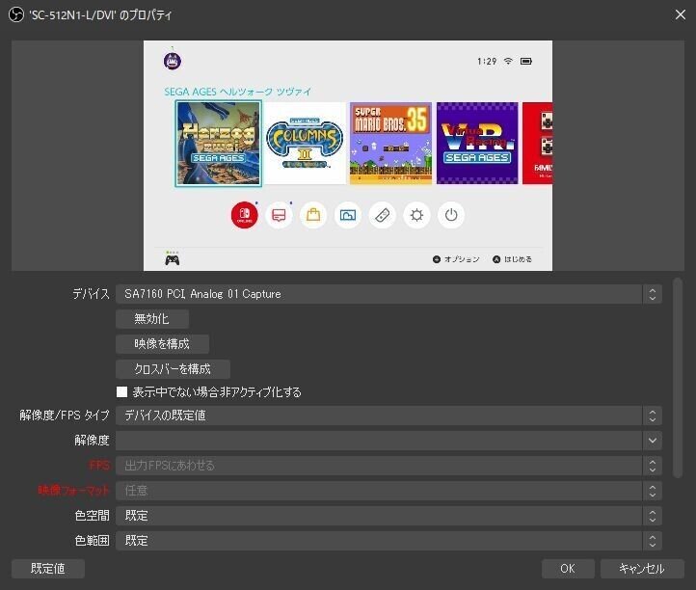This screenshot has width=696, height=590.
Task: Click the Sleep Mode power icon
Action: click(x=451, y=215)
